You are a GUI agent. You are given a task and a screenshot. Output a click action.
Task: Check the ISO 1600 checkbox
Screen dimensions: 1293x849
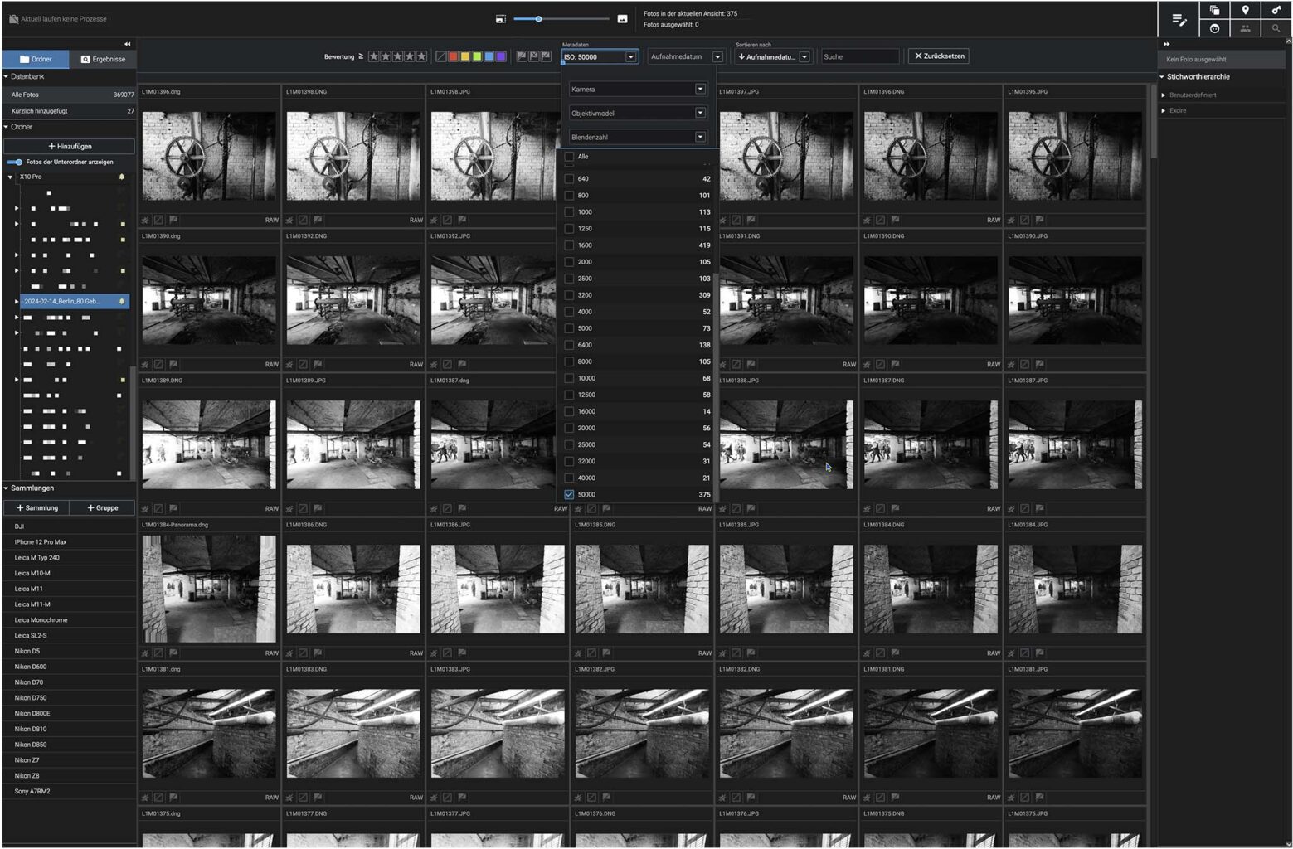point(569,245)
